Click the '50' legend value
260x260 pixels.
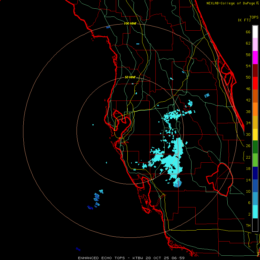pyautogui.click(x=248, y=77)
